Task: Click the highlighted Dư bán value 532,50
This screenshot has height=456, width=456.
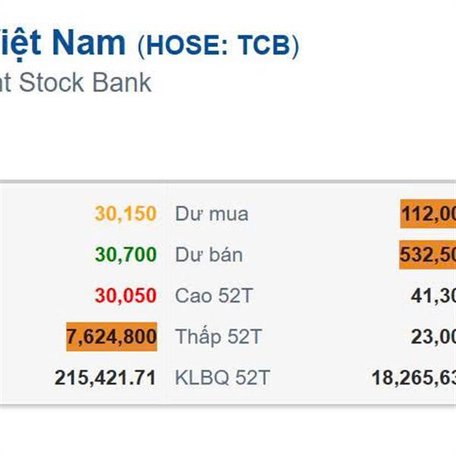Action: point(428,255)
